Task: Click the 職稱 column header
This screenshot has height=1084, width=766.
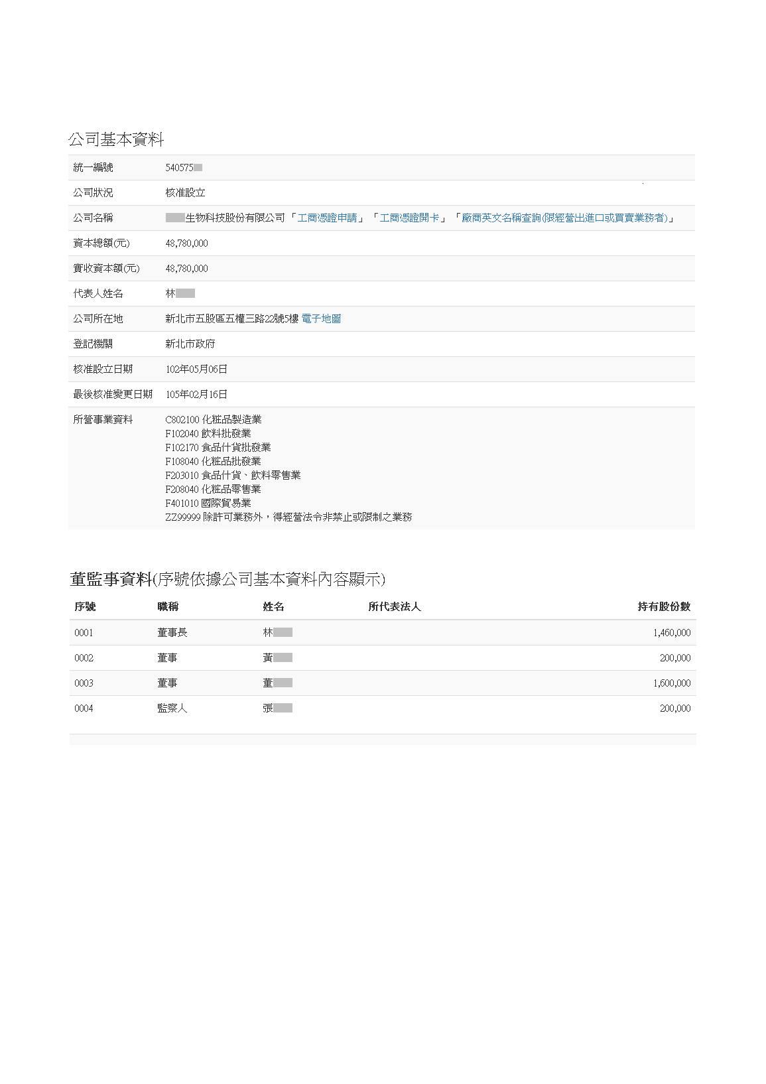Action: (x=168, y=606)
